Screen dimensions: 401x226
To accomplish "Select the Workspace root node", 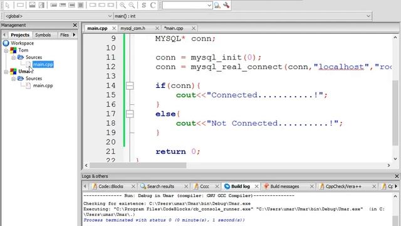I will [x=23, y=43].
